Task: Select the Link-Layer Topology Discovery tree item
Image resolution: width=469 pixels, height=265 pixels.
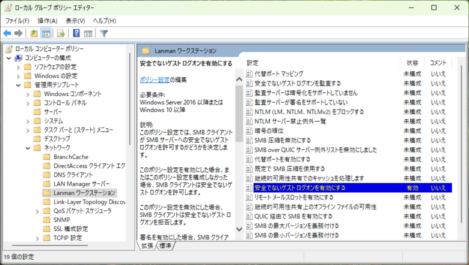Action: (89, 202)
